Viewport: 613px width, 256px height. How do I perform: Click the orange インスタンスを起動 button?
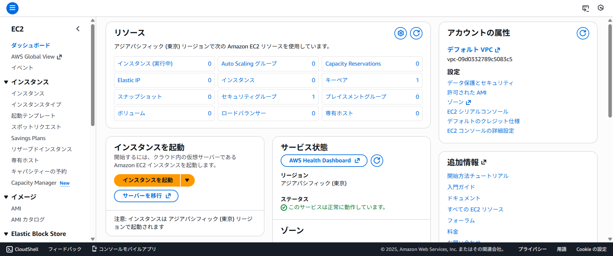click(148, 180)
